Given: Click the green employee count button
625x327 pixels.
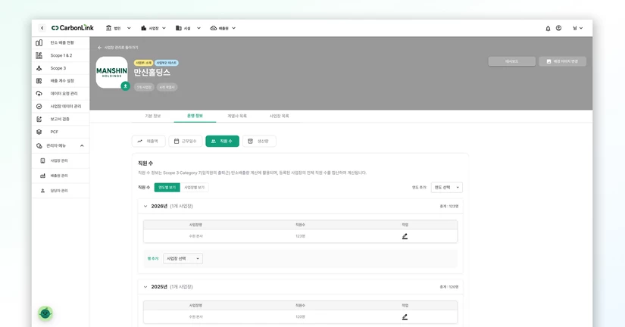Looking at the screenshot, I should pos(223,141).
